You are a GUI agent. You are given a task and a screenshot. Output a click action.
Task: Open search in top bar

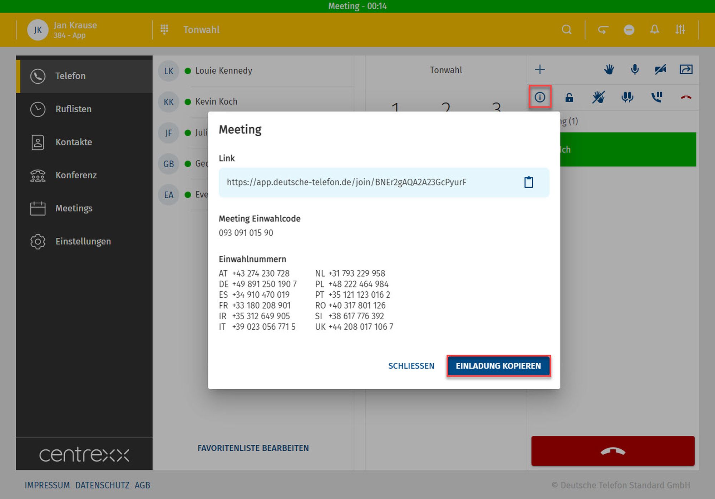pyautogui.click(x=566, y=30)
